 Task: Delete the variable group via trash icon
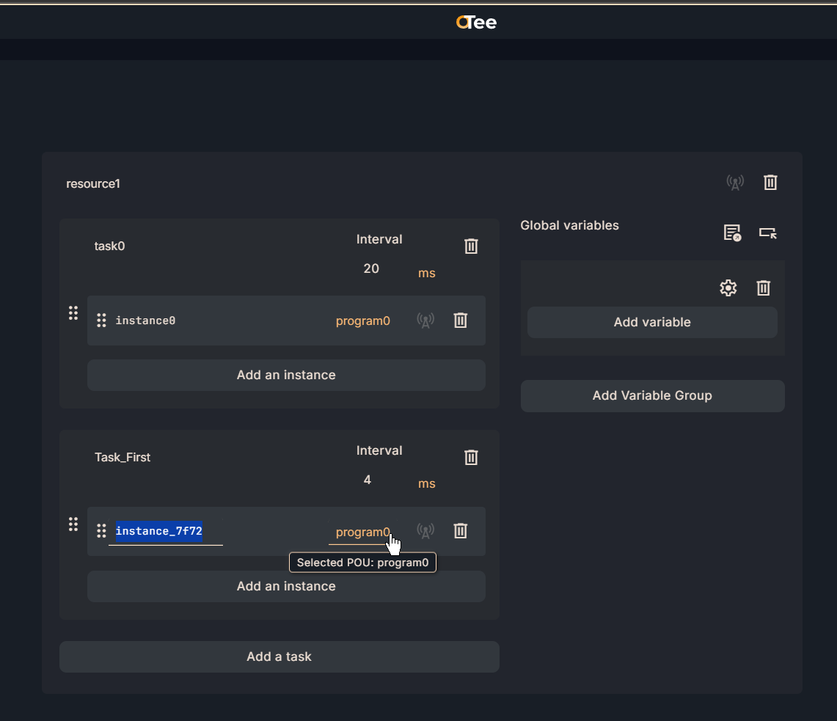(x=763, y=288)
